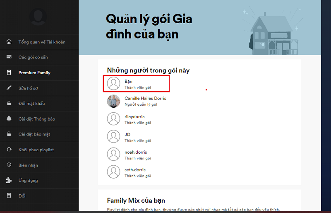Click the home icon beside Tổng quan về Tài khoản

(x=9, y=42)
